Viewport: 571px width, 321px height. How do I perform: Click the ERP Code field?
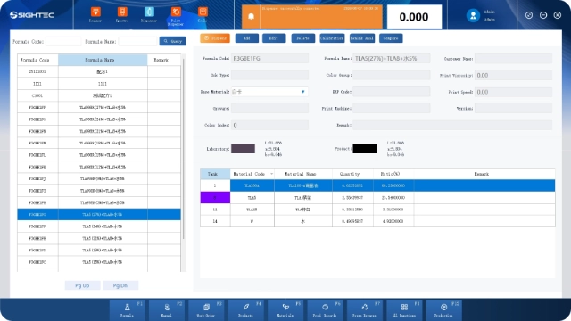pos(392,92)
